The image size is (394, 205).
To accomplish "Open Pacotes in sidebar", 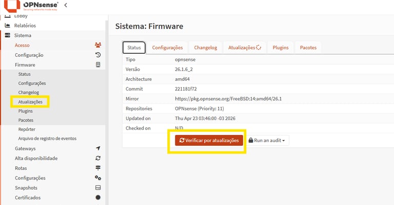I will coord(26,120).
